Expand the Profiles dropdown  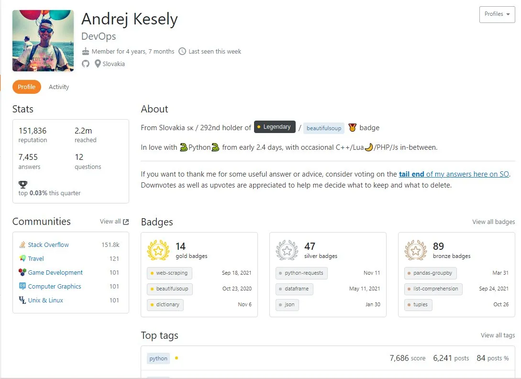497,14
